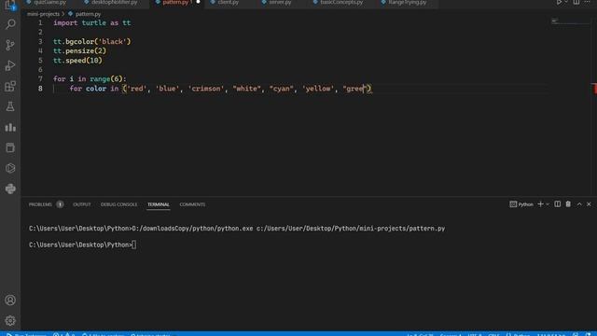Open the Explorer view with badge
Viewport: 597px width, 336px height.
pos(10,5)
